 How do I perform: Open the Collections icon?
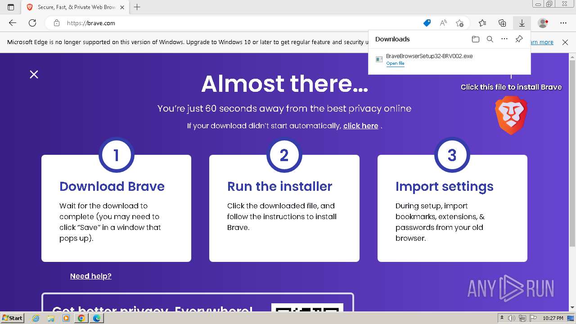(x=502, y=23)
